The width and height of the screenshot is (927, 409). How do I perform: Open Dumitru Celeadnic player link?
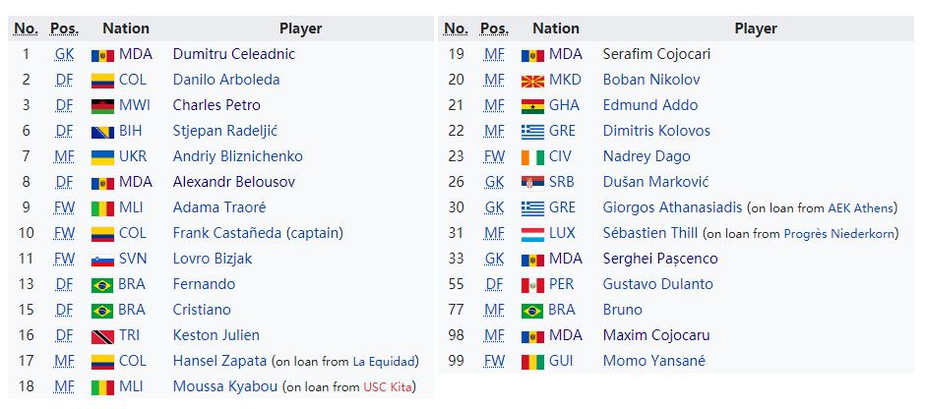coord(233,54)
